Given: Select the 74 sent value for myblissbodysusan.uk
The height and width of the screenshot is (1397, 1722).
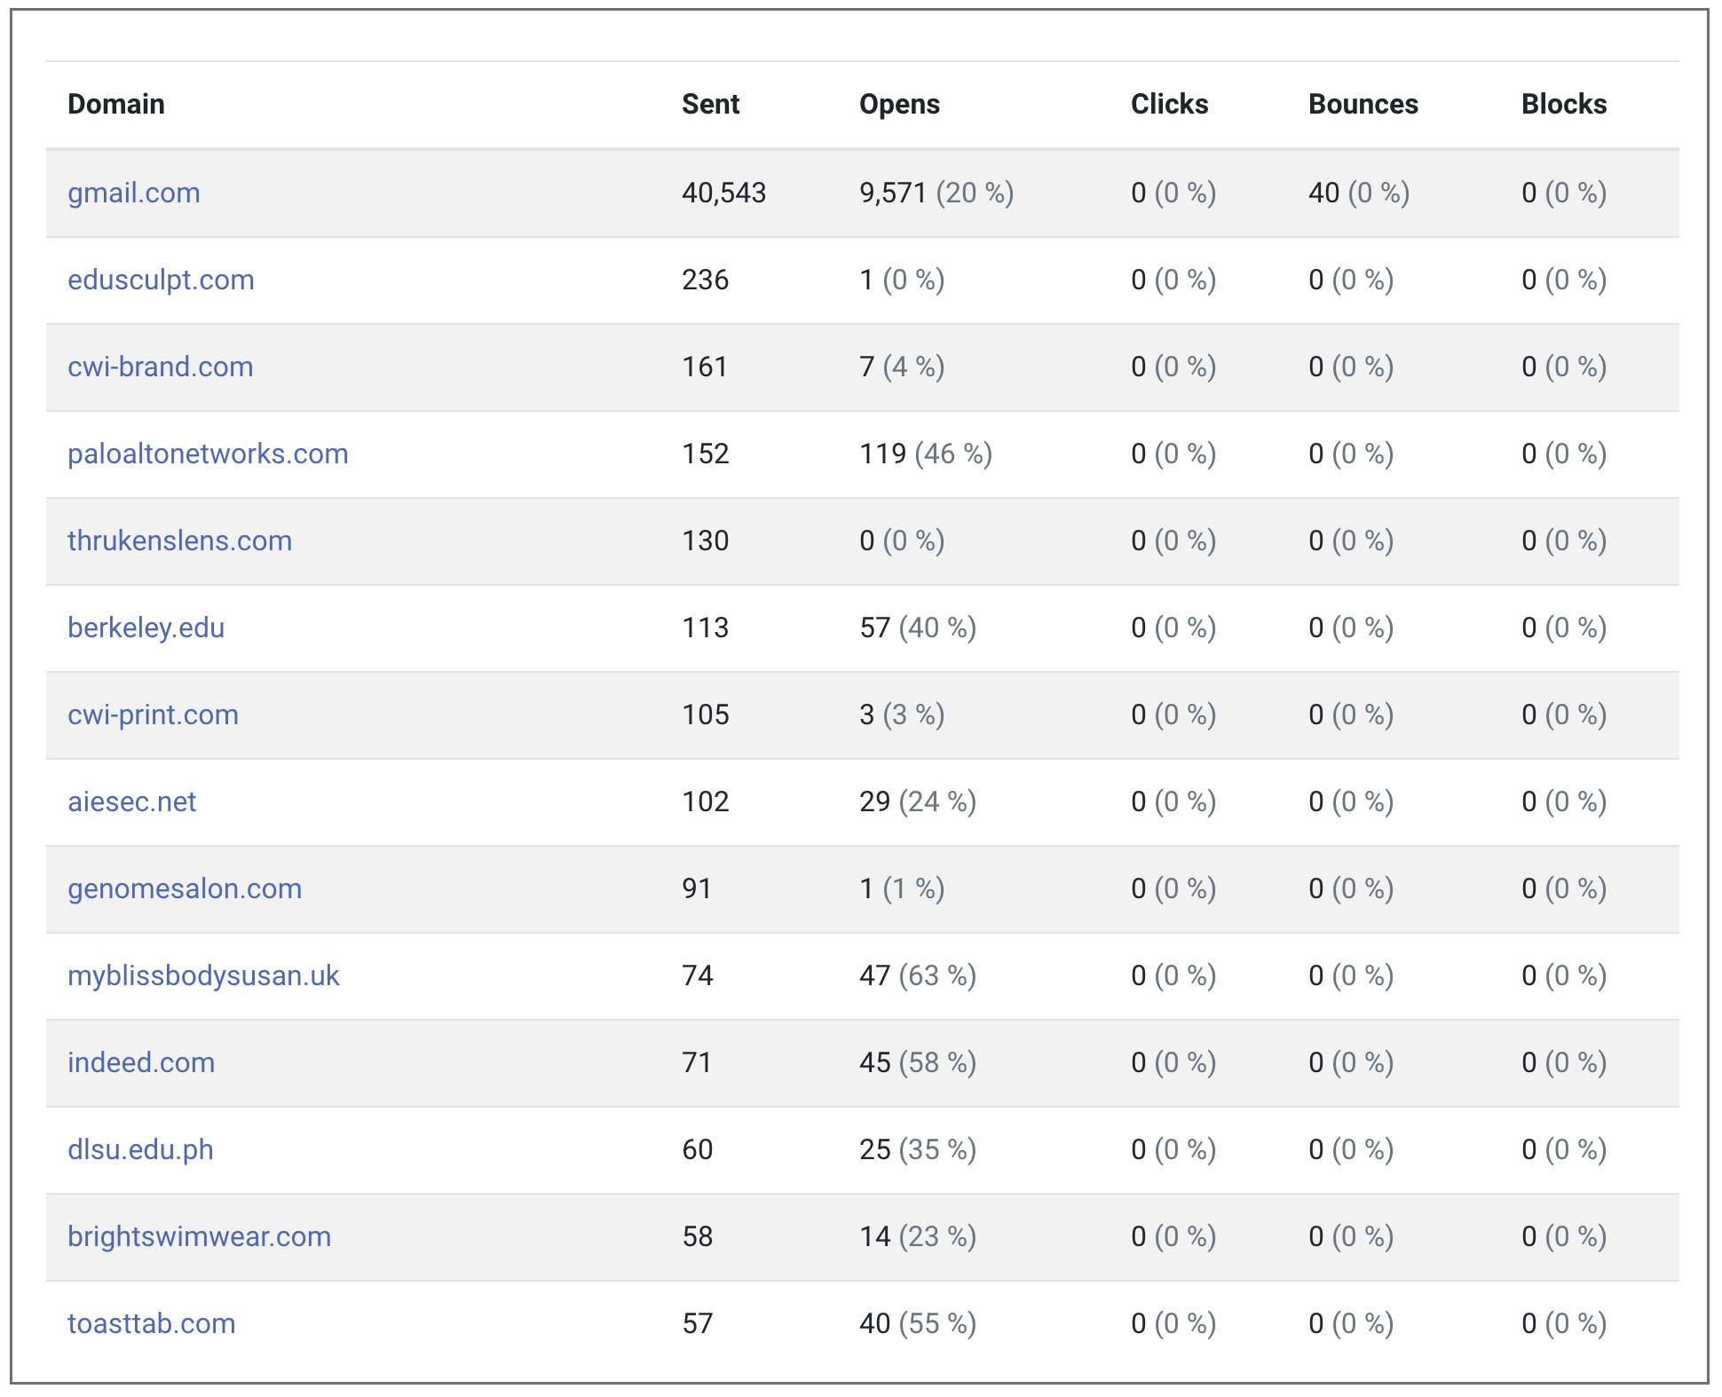Looking at the screenshot, I should (698, 975).
